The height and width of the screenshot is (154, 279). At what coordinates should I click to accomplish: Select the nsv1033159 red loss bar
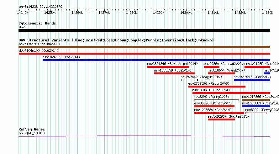point(174,73)
